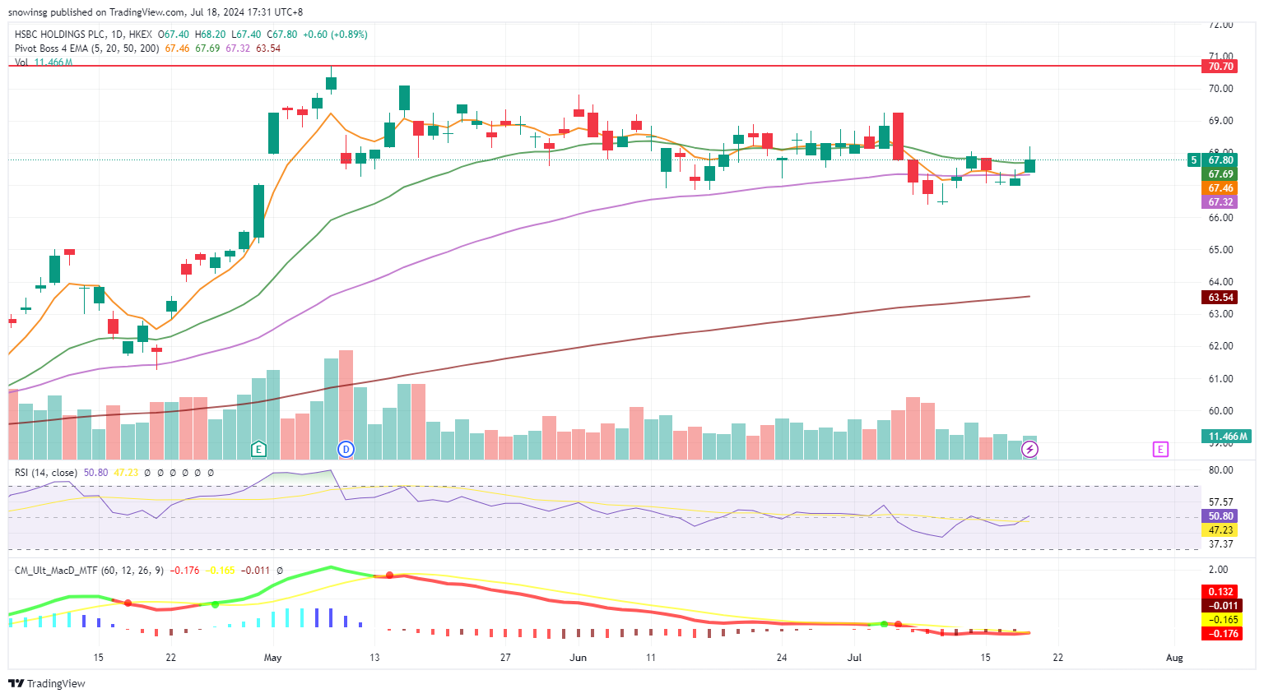Click the H68.20 high value
This screenshot has height=698, width=1264.
[x=210, y=35]
